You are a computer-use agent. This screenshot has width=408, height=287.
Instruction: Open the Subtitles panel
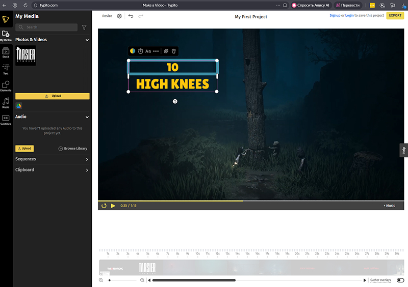coord(6,120)
